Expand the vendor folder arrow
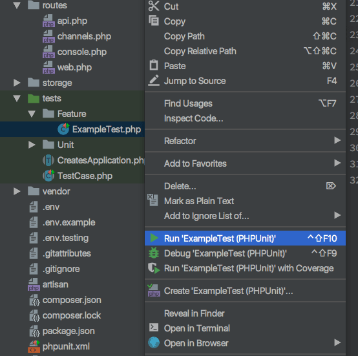Viewport: 358px width, 356px height. (x=17, y=191)
